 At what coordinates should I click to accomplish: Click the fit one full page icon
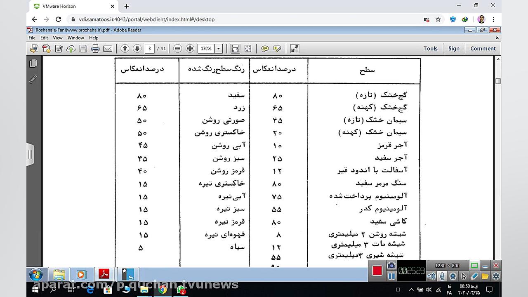coord(247,49)
